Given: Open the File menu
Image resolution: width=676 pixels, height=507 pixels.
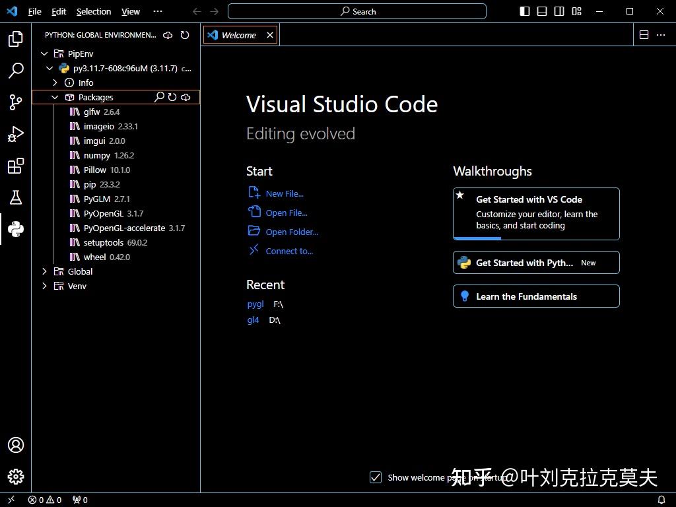Looking at the screenshot, I should (34, 11).
